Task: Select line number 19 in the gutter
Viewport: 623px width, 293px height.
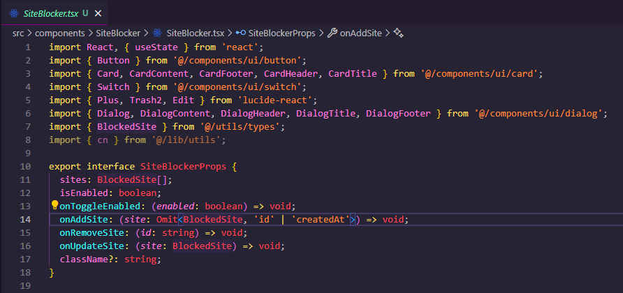Action: click(x=25, y=286)
